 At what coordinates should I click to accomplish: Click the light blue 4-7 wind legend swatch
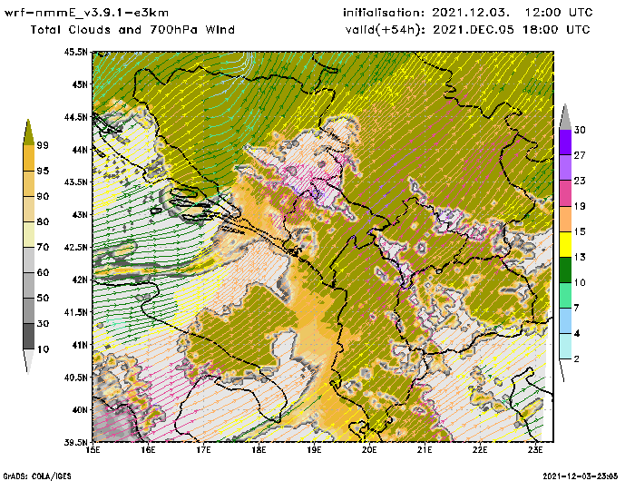coord(565,321)
